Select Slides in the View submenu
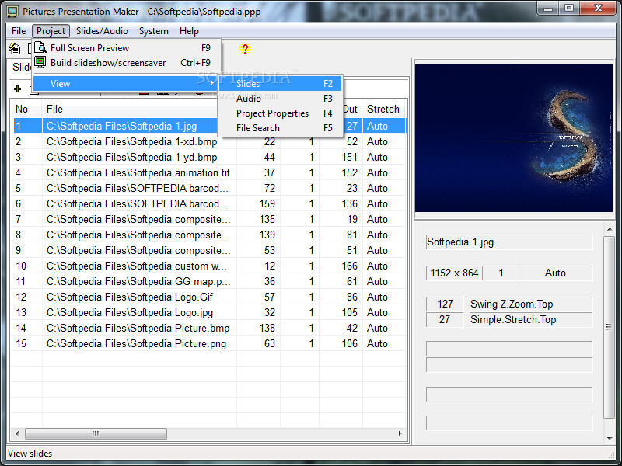622x466 pixels. click(281, 84)
